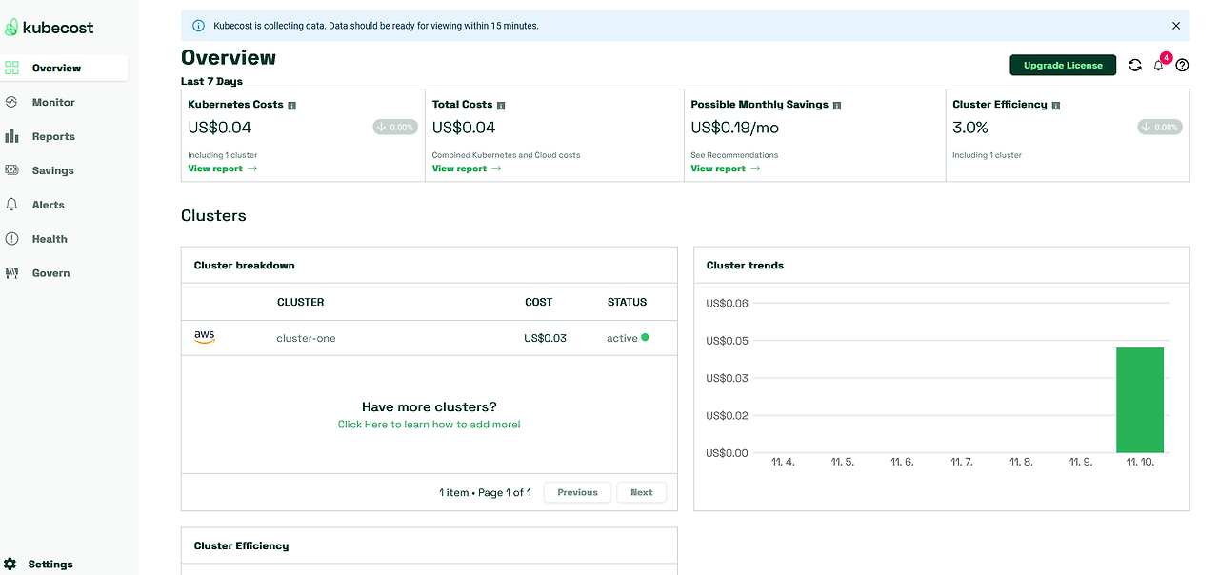Click the 'See Recommendations' text

(x=734, y=155)
